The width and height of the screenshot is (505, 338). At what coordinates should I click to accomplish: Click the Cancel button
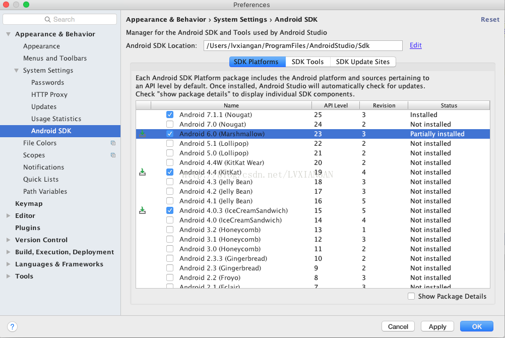(398, 326)
